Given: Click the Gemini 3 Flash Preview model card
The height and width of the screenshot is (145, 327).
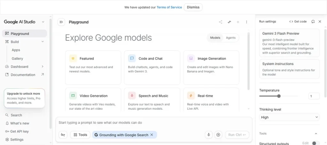Looking at the screenshot, I should (x=289, y=43).
